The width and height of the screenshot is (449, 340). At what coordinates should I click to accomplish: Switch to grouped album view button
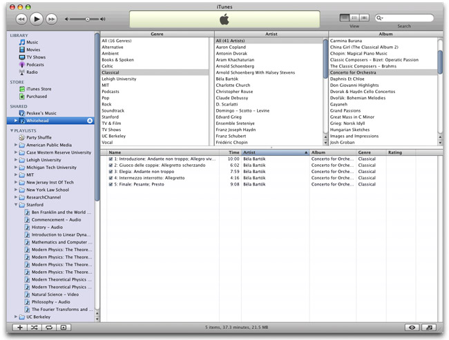pyautogui.click(x=354, y=18)
